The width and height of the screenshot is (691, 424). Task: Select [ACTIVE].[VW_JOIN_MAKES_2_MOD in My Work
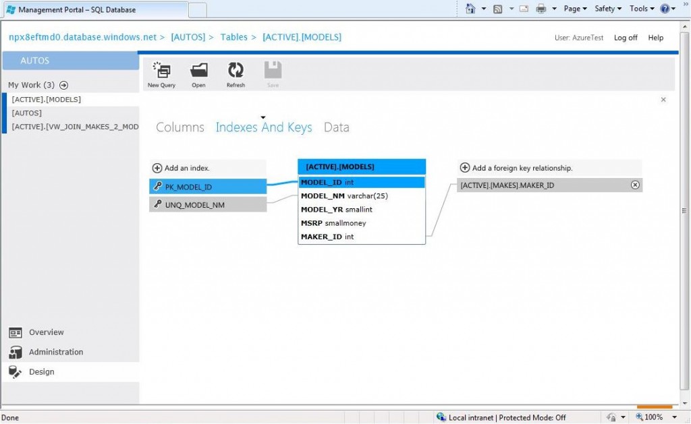(74, 127)
